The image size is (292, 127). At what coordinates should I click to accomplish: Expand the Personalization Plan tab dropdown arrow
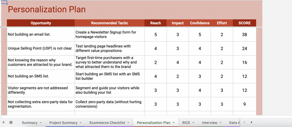pyautogui.click(x=174, y=123)
